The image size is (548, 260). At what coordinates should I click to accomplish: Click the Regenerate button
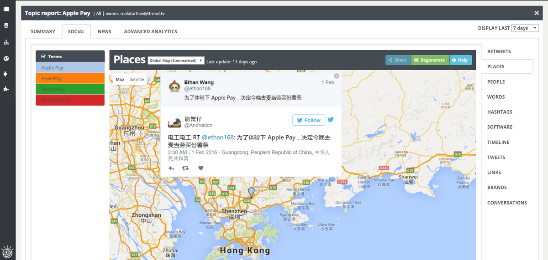[x=430, y=60]
